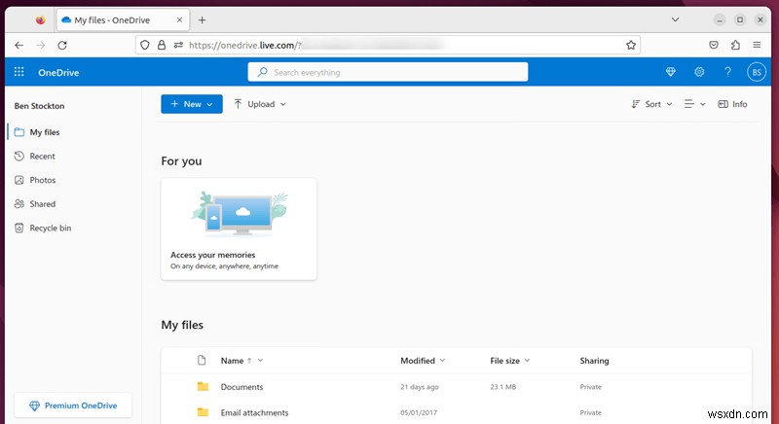Toggle the Info details pane

(x=733, y=104)
